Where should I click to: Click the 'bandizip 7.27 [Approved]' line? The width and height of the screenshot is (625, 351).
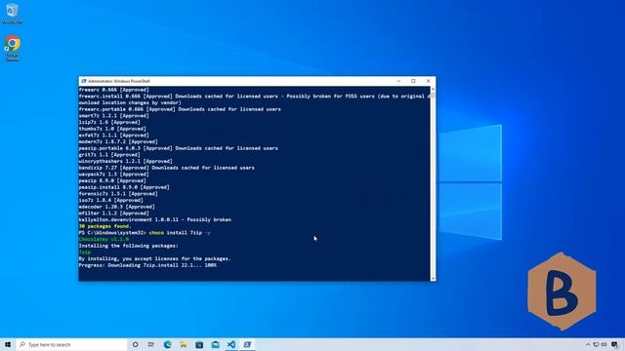tap(166, 168)
